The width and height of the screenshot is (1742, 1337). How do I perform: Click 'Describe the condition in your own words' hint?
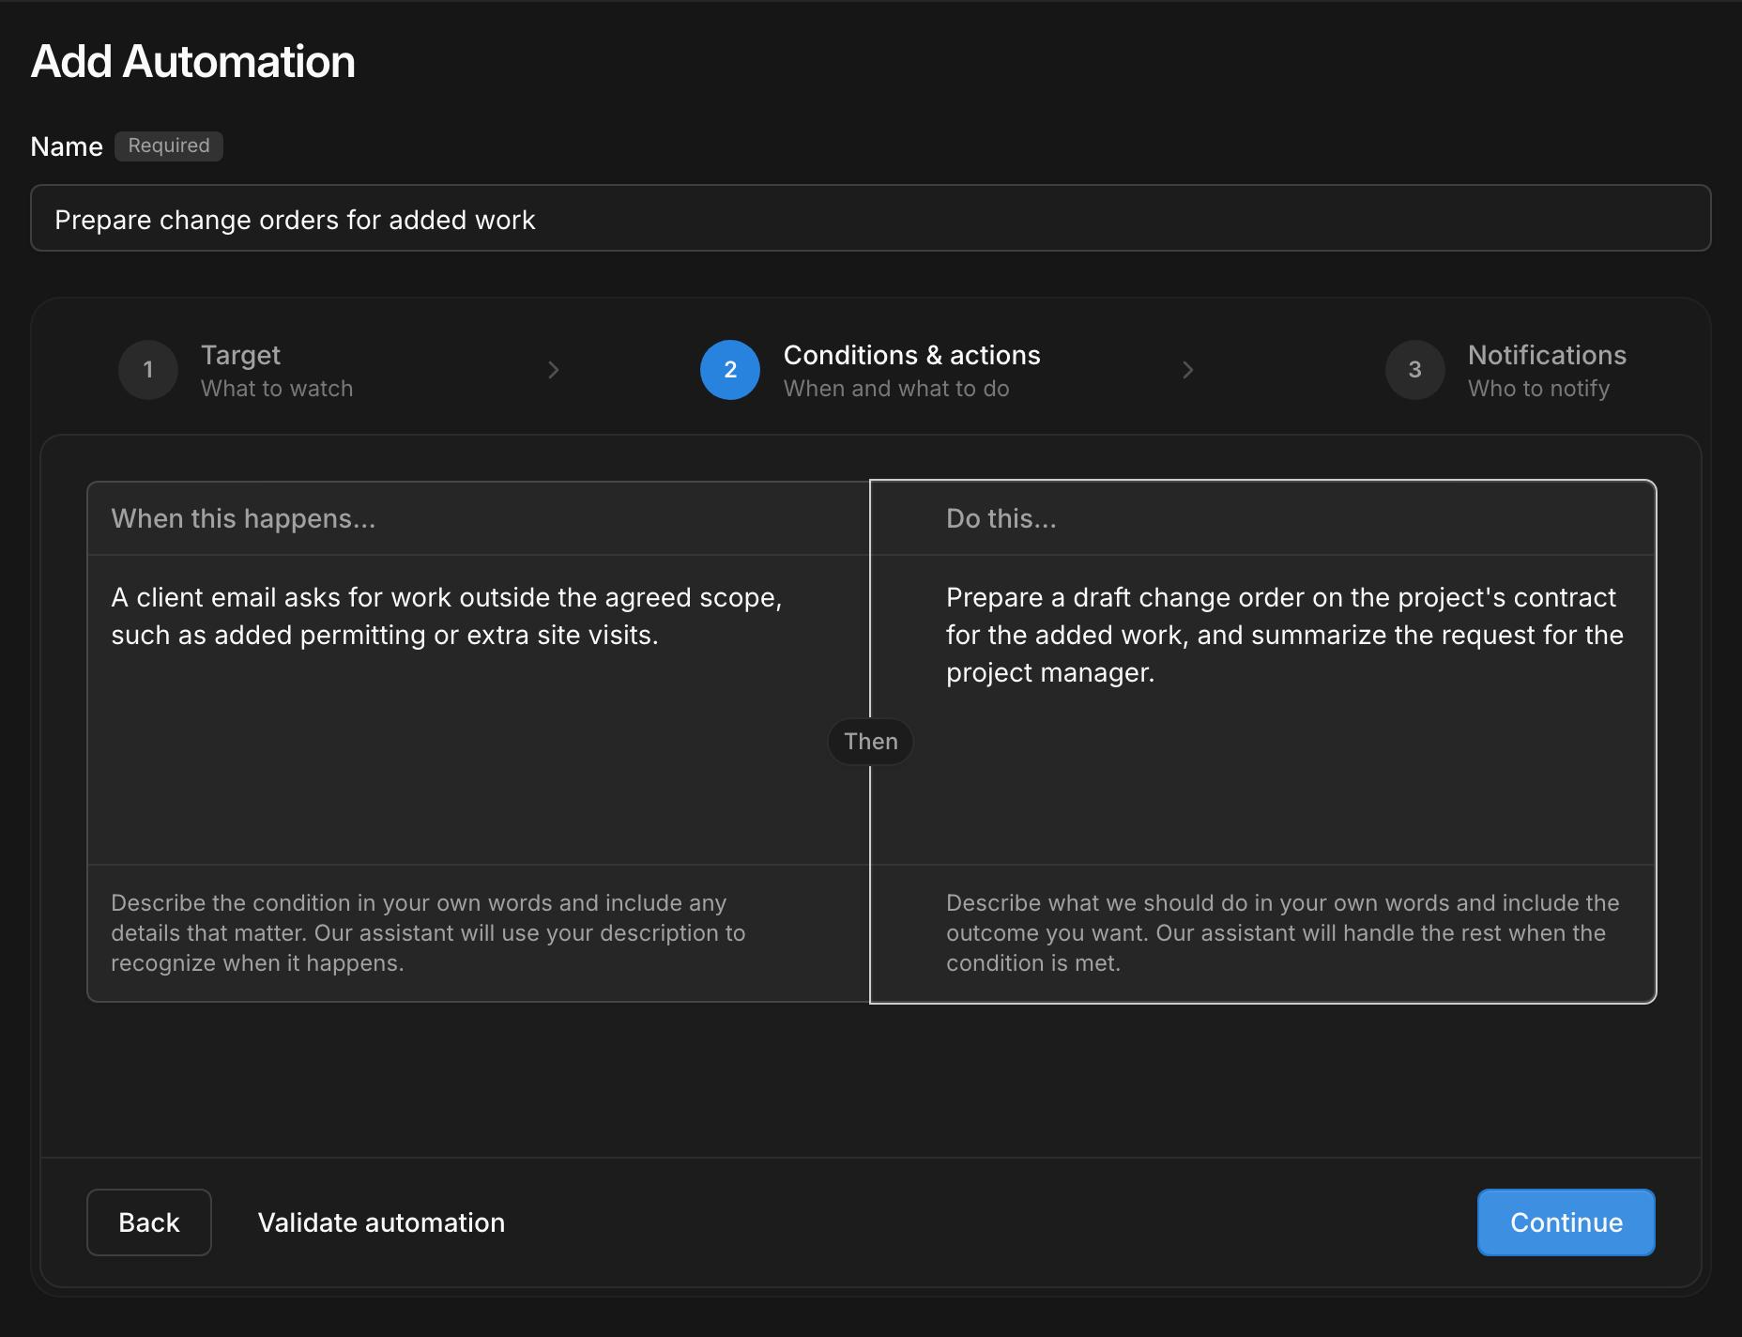coord(428,932)
